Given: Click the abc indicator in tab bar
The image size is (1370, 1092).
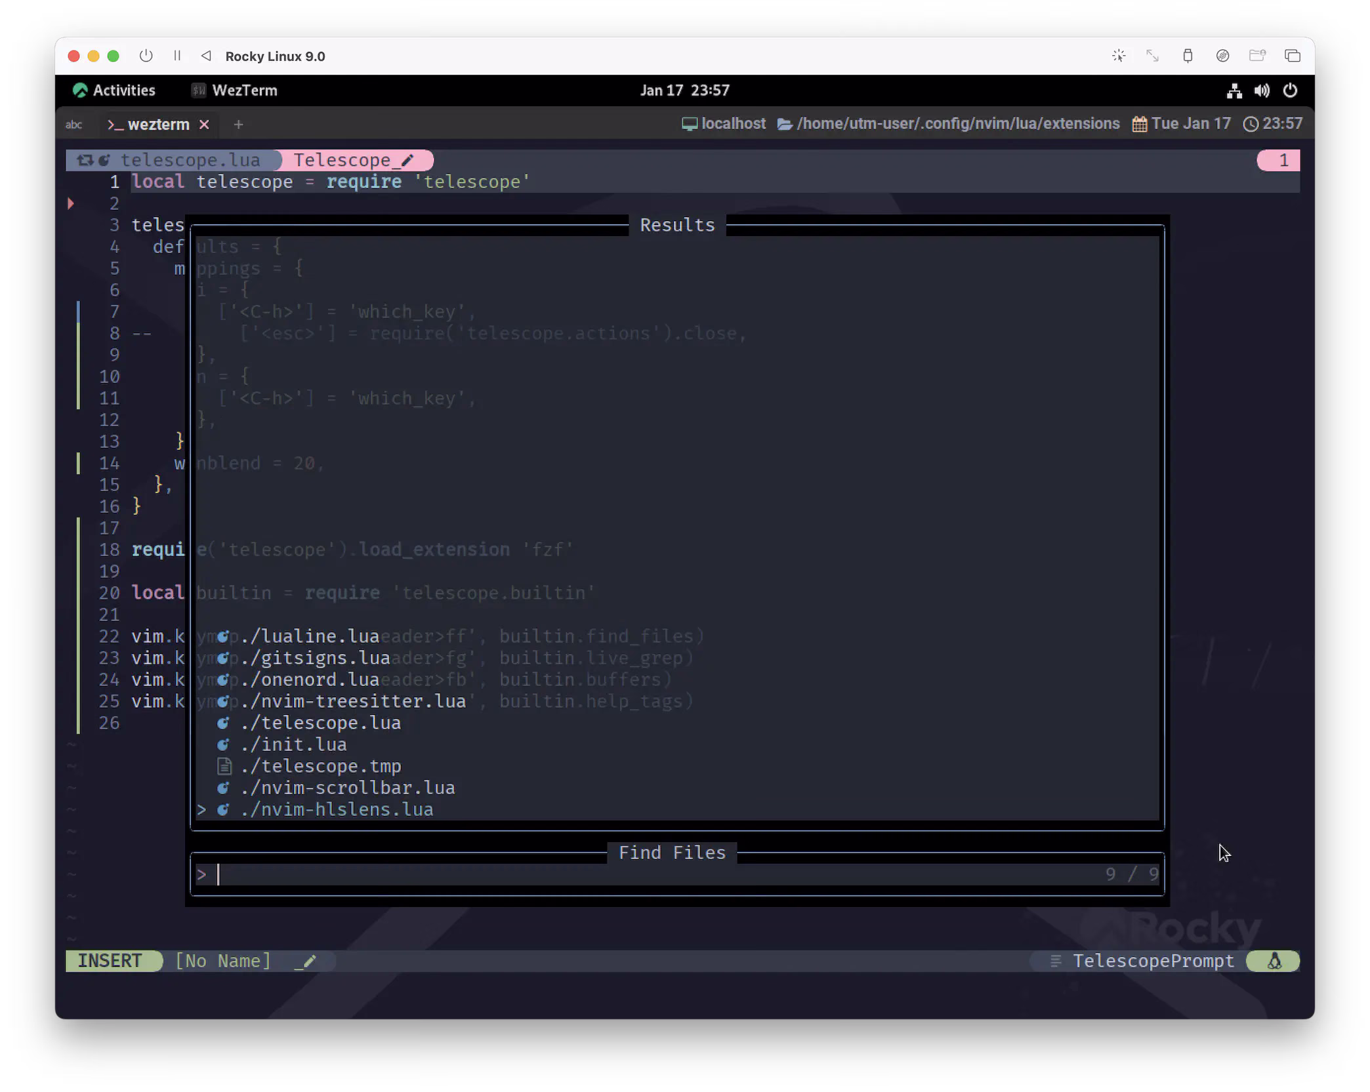Looking at the screenshot, I should [73, 125].
